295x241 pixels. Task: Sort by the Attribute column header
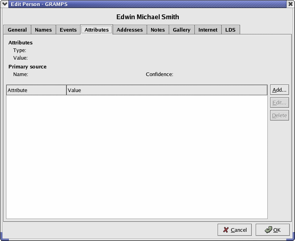click(36, 90)
